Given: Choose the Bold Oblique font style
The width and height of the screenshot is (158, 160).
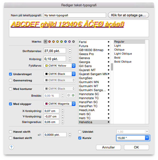Looking at the screenshot, I should [129, 62].
